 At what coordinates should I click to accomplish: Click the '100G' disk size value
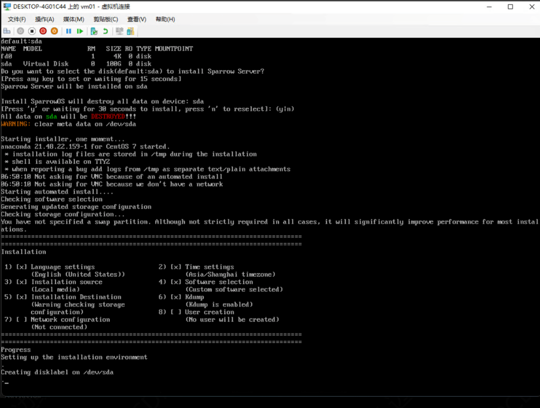(113, 64)
